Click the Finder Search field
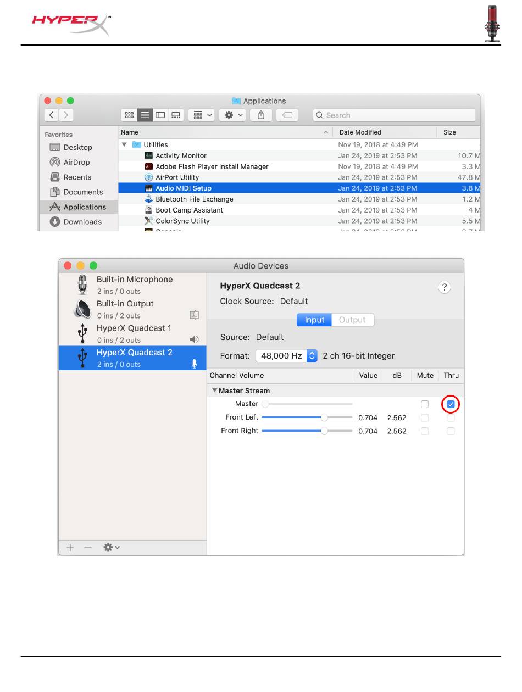This screenshot has height=692, width=522. tap(394, 115)
